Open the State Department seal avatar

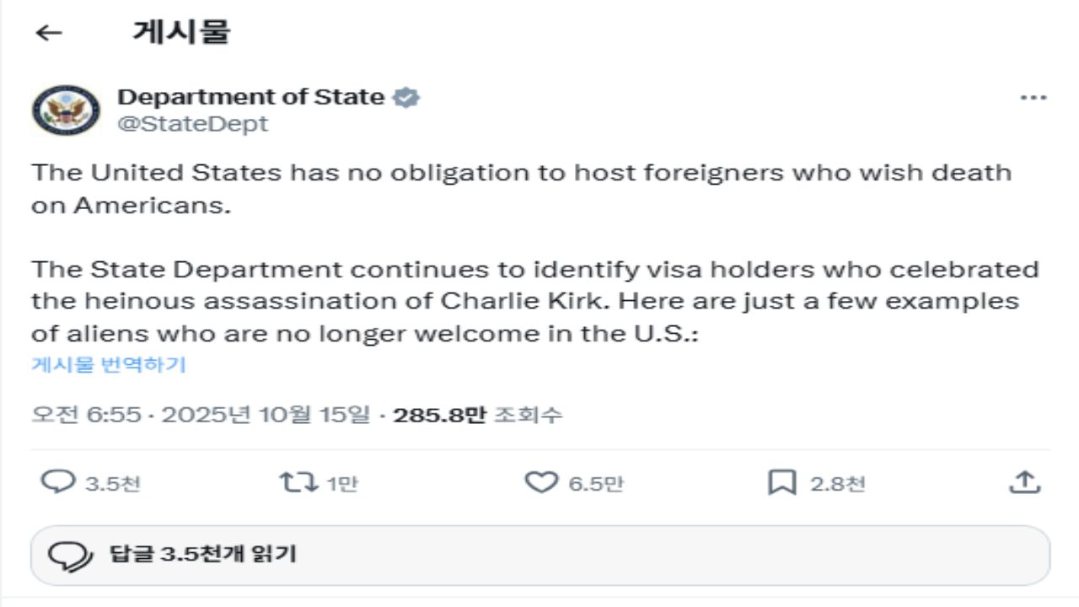click(x=66, y=110)
